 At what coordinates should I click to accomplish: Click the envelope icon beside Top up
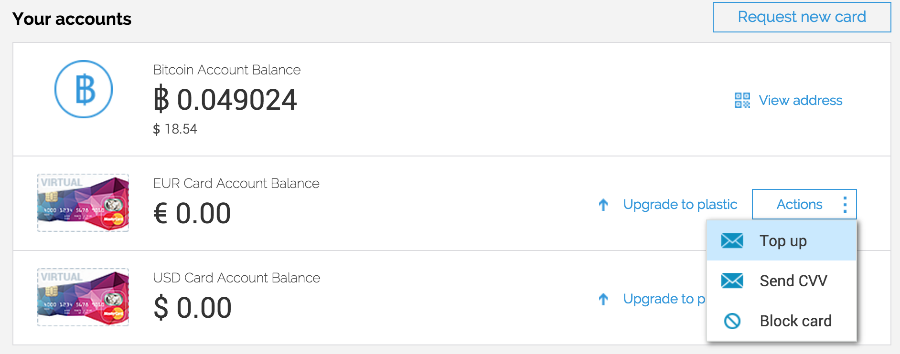[732, 241]
